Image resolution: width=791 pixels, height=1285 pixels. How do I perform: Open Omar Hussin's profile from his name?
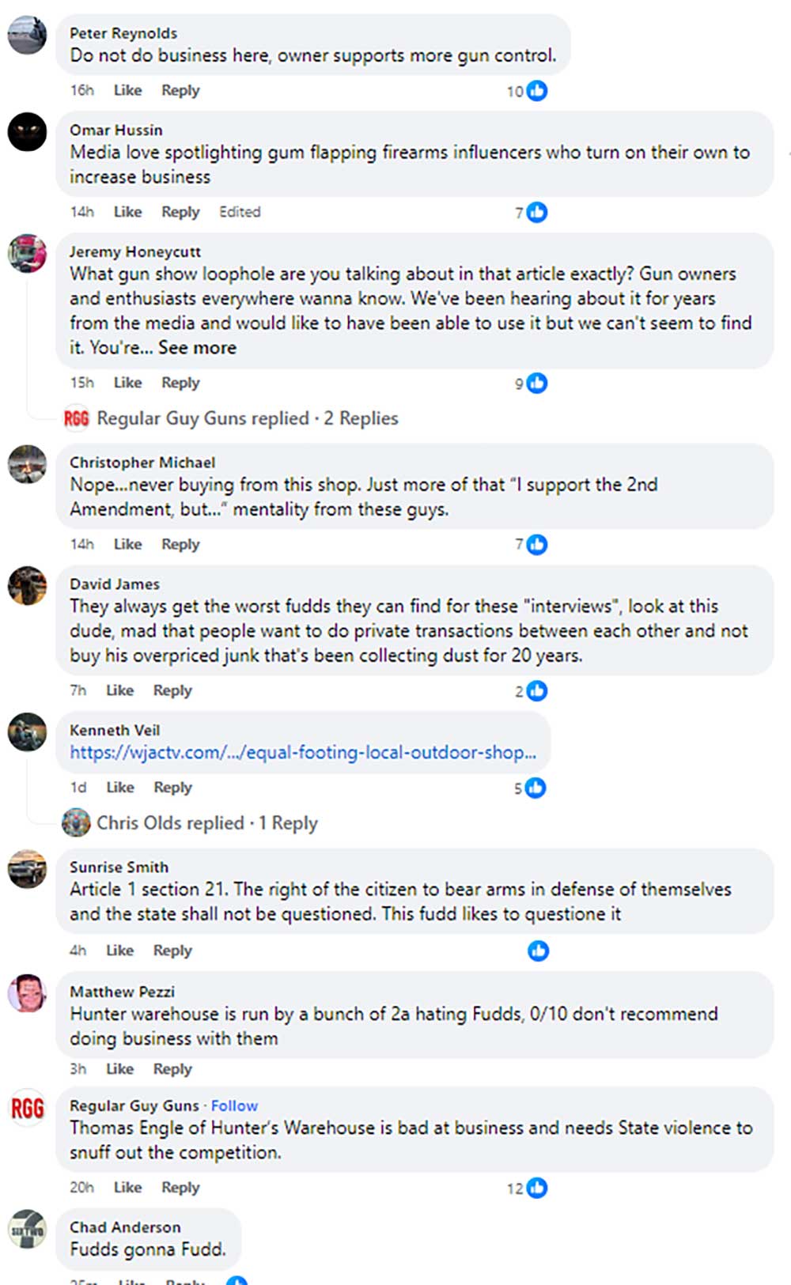click(115, 130)
